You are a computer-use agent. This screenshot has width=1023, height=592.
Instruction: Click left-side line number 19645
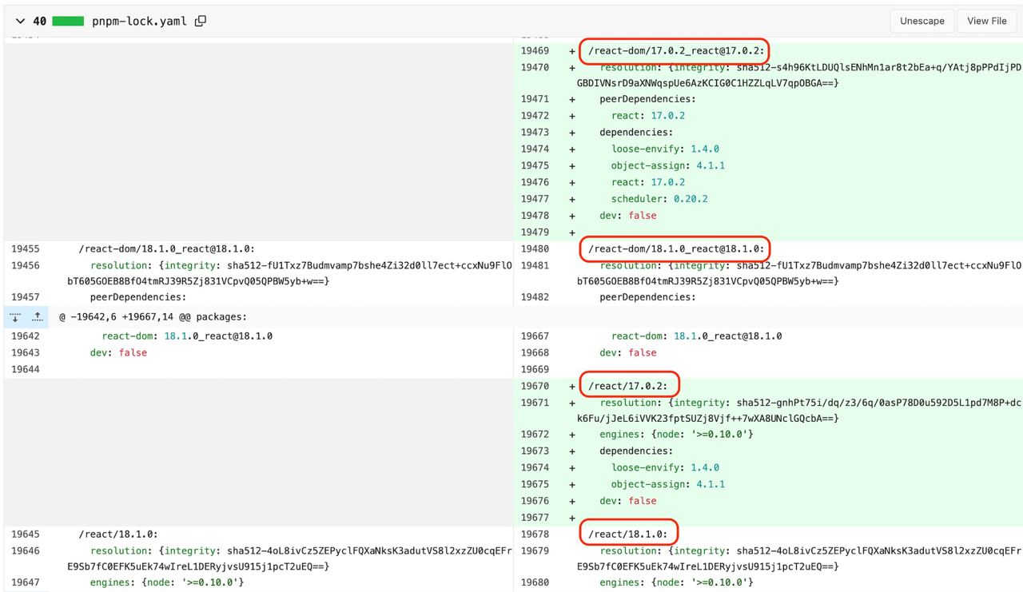click(25, 534)
